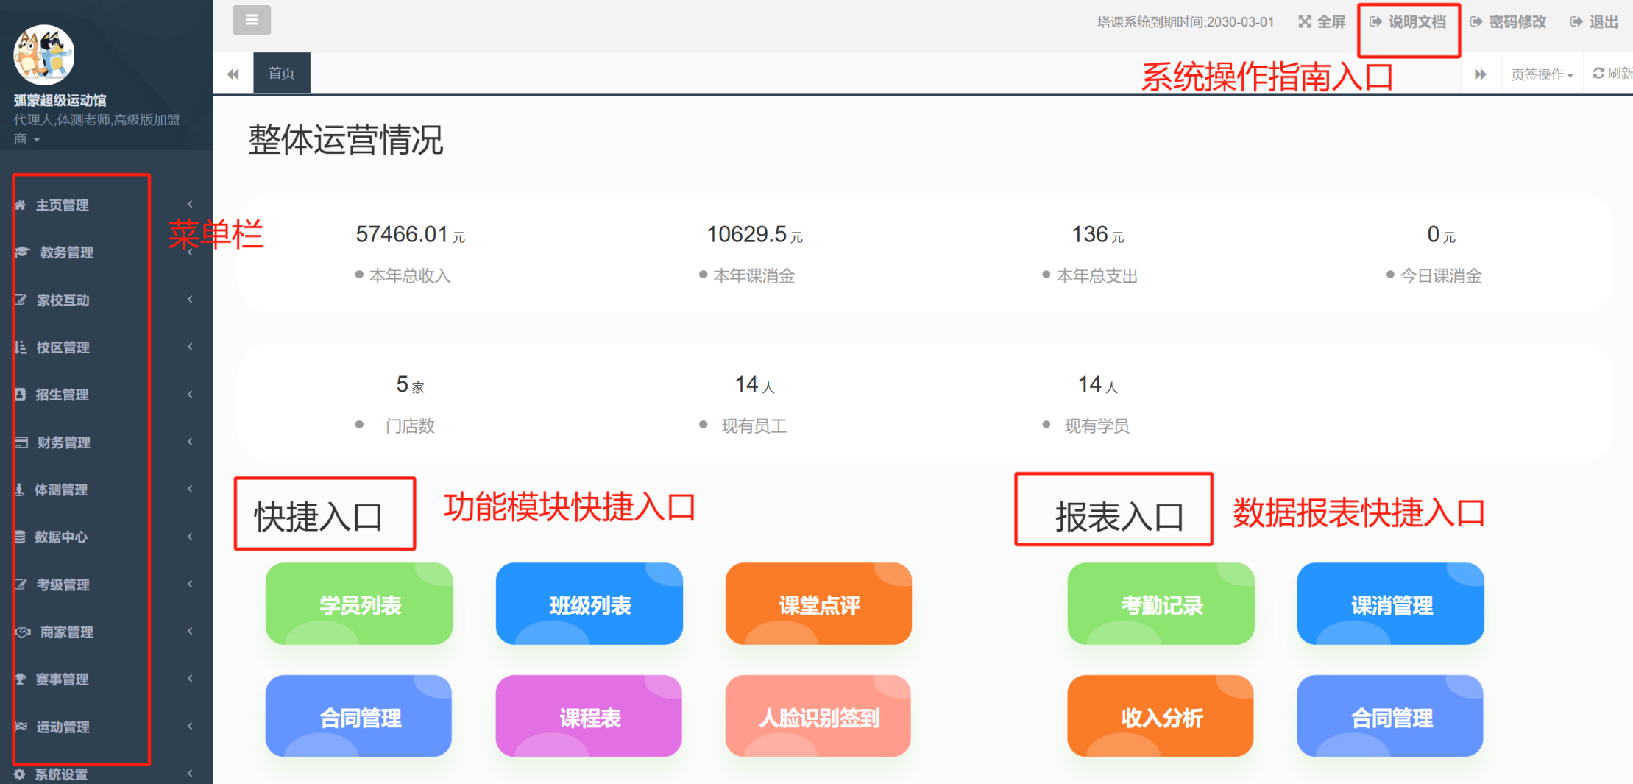Click the 系统设置 gear icon
The image size is (1633, 784).
coord(20,774)
